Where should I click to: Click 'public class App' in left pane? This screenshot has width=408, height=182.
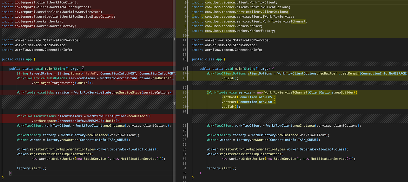point(17,59)
